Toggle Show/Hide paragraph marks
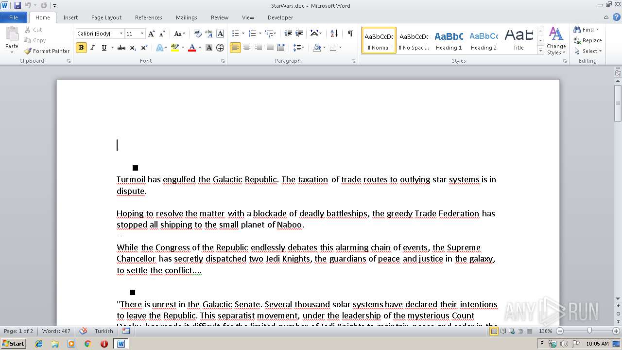 350,34
